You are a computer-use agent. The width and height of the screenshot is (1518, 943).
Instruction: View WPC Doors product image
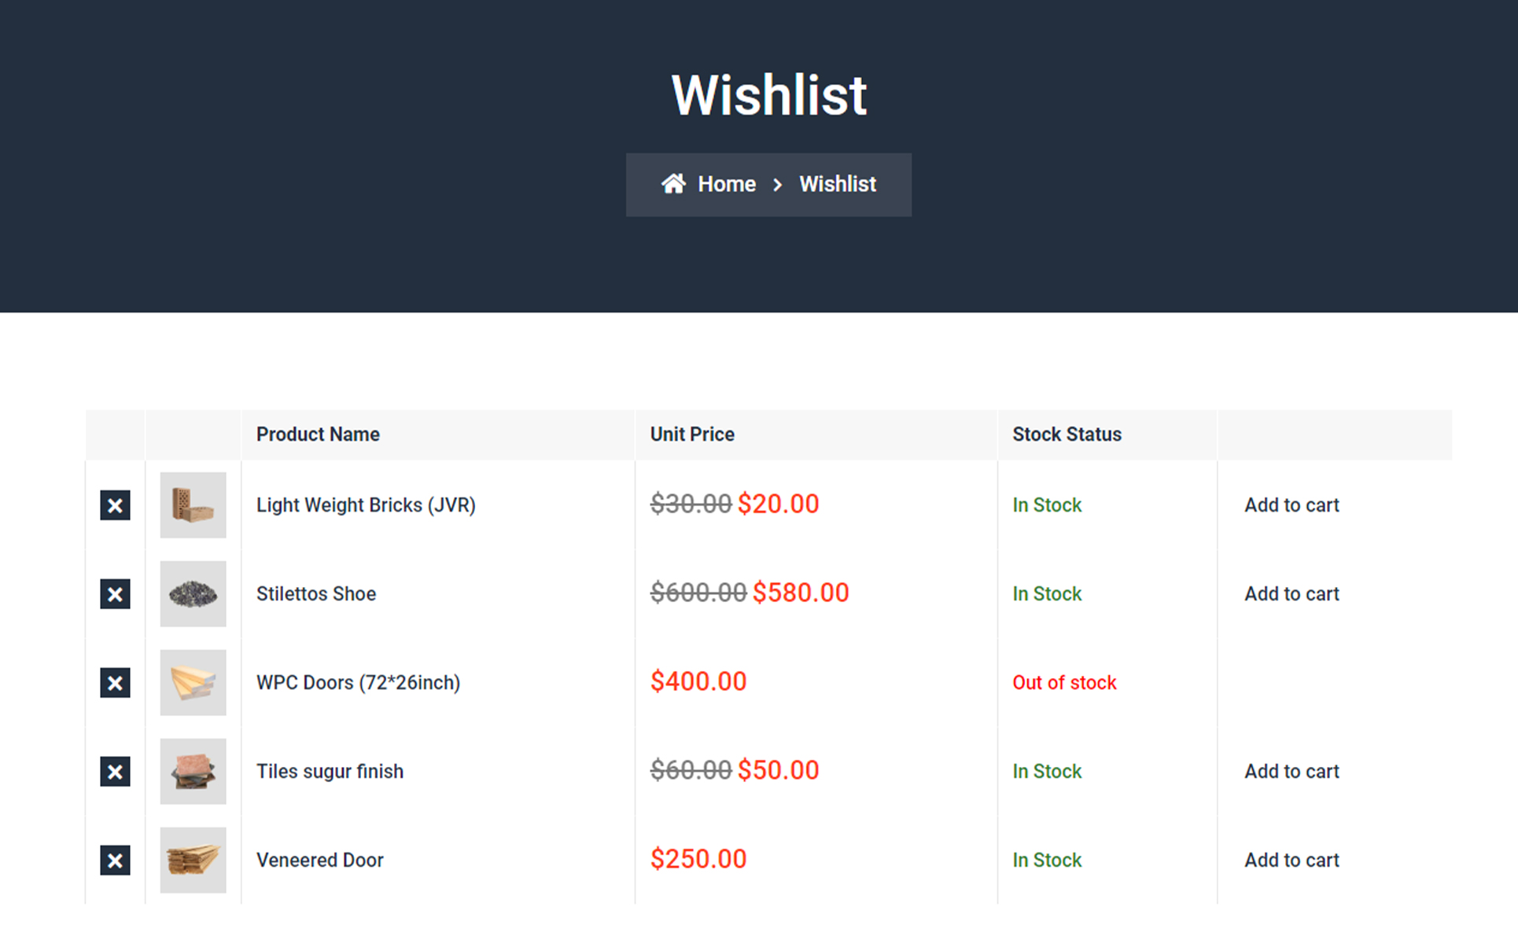point(193,683)
